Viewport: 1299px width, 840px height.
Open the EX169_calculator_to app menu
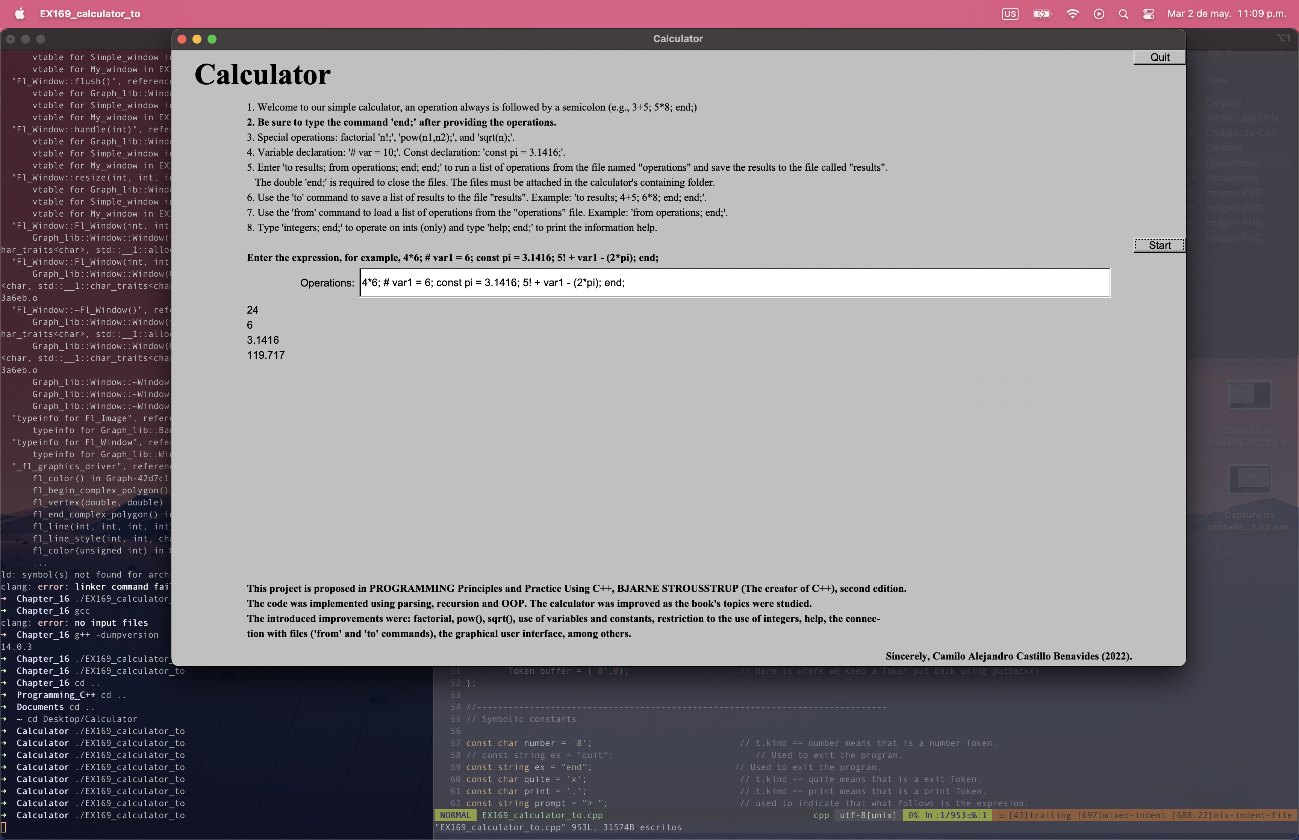[x=90, y=14]
